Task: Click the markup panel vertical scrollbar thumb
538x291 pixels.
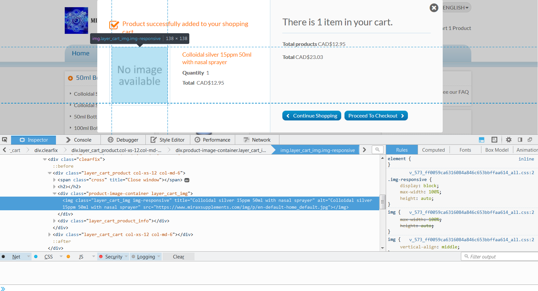Action: pyautogui.click(x=383, y=201)
